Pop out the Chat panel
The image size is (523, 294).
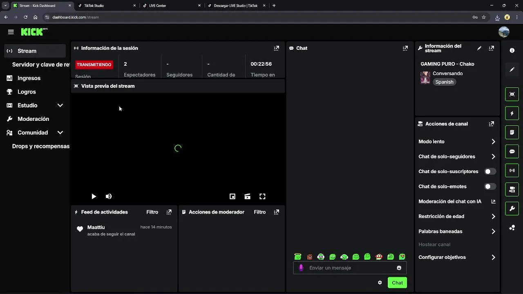pyautogui.click(x=405, y=48)
